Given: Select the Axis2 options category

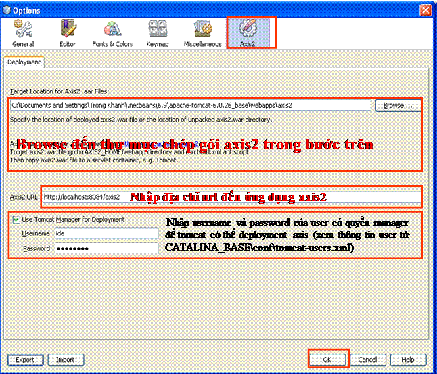Looking at the screenshot, I should click(x=248, y=32).
